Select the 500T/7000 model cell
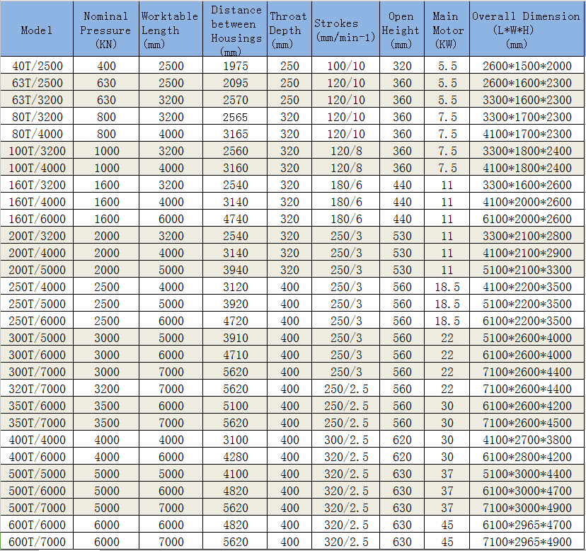The height and width of the screenshot is (551, 586). tap(38, 508)
